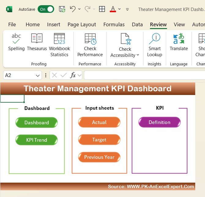Click the Input sheets heading text

(100, 108)
